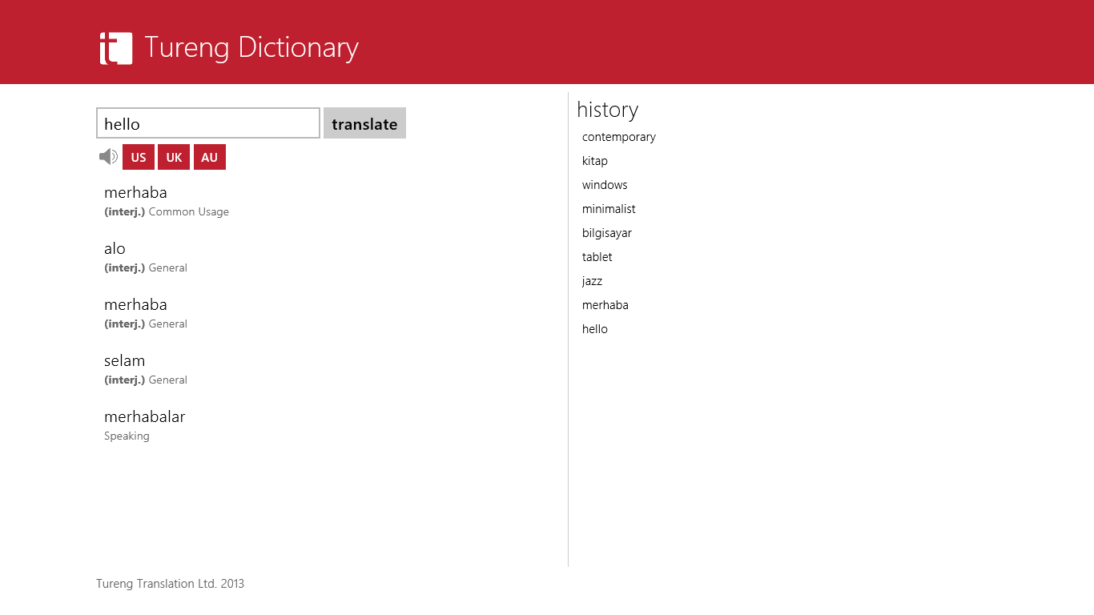This screenshot has height=615, width=1094.
Task: Click minimalist in history
Action: point(609,209)
